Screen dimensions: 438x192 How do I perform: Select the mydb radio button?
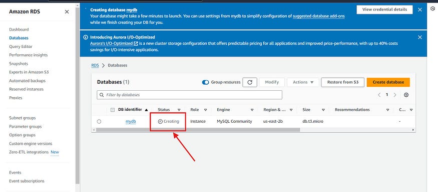click(99, 122)
